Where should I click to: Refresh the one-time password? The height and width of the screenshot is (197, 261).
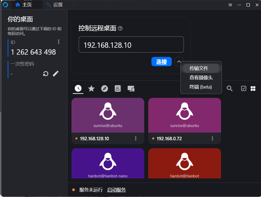point(46,74)
